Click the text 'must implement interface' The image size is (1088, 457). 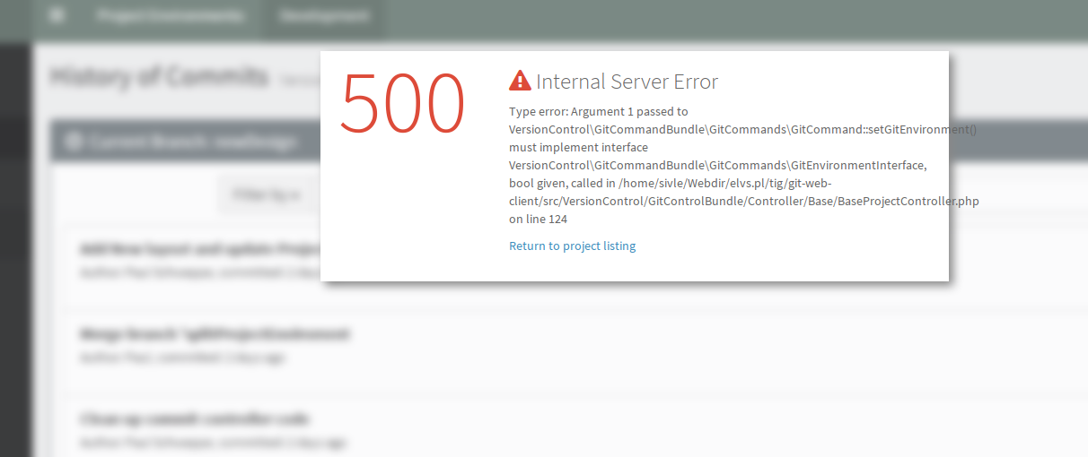click(578, 147)
